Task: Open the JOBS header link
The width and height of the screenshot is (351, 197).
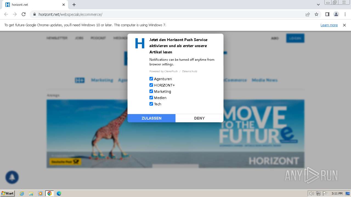Action: point(79,38)
